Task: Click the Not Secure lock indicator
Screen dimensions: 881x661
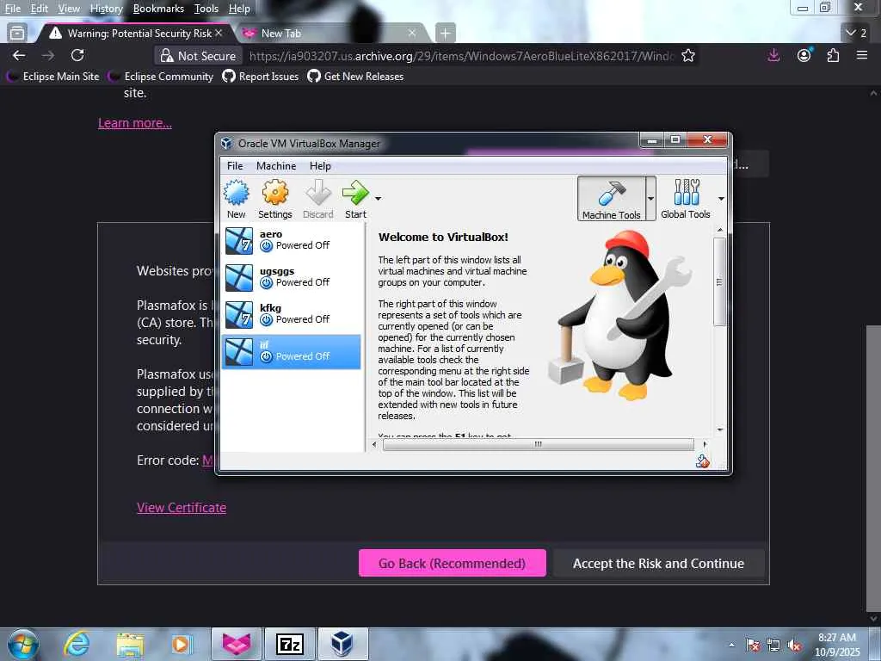Action: point(199,56)
